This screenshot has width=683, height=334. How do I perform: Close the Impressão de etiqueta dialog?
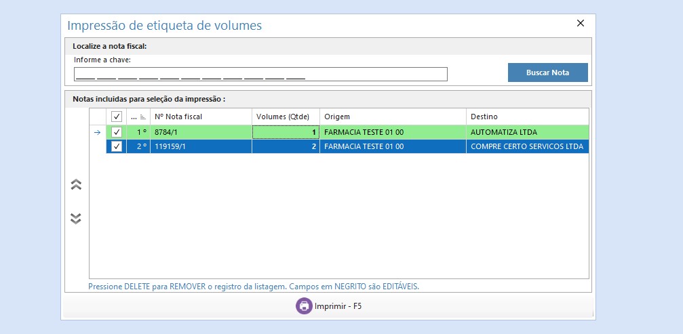[x=580, y=24]
